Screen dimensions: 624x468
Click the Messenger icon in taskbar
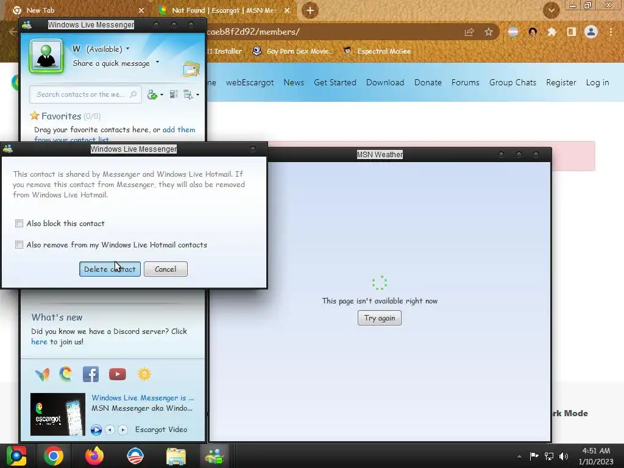215,456
